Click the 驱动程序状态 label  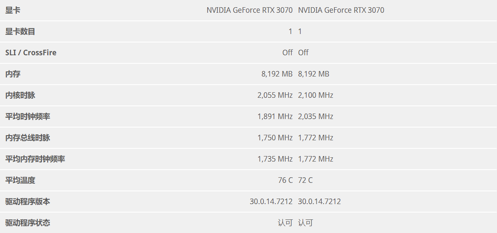(x=28, y=223)
